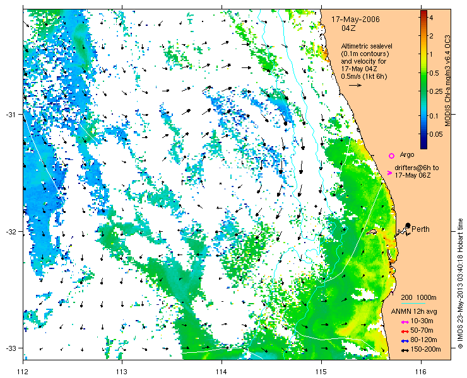Click the colorbar value 0.1
Screen dimensions: 467x378
[x=434, y=115]
